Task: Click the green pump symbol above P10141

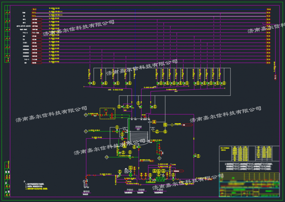Action: [130, 175]
